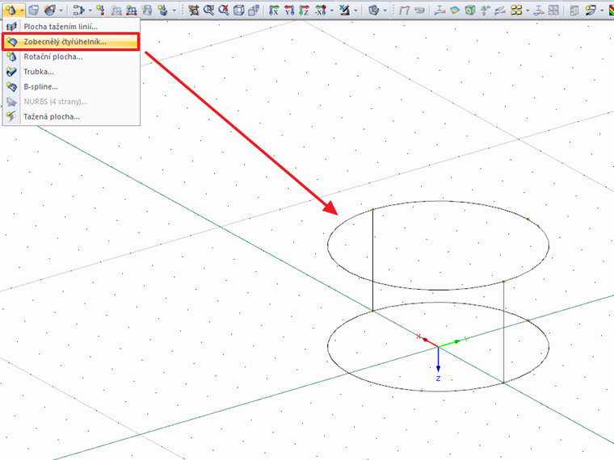Click the blue Z axis arrow
Viewport: 614px width, 460px height.
[438, 360]
